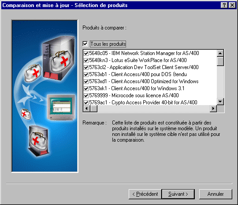
Task: Cancel the wizard with Annuler
Action: (x=216, y=194)
